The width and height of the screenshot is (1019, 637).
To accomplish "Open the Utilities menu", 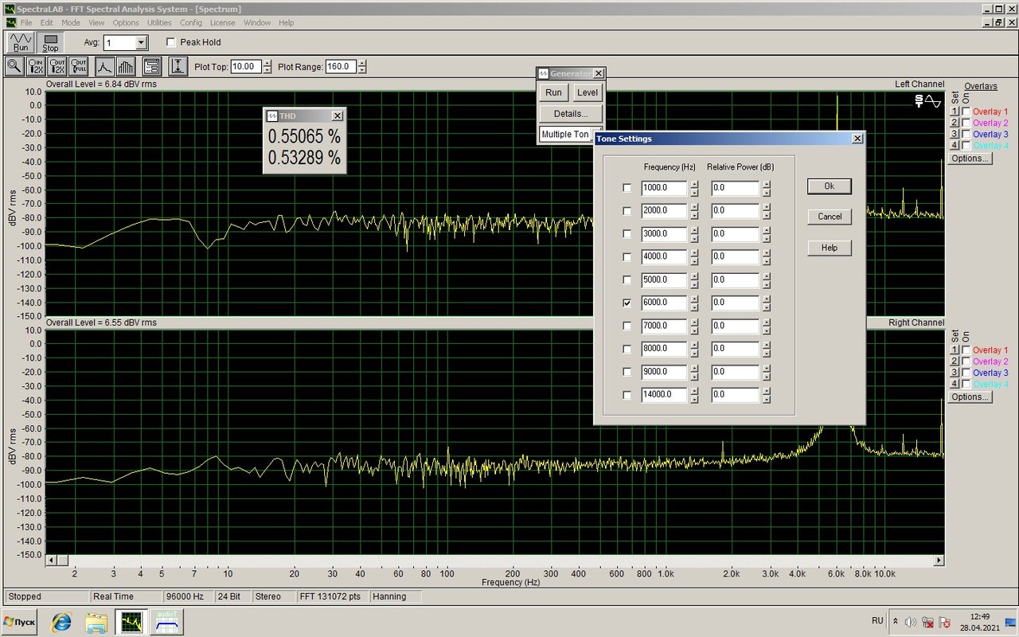I will click(159, 23).
